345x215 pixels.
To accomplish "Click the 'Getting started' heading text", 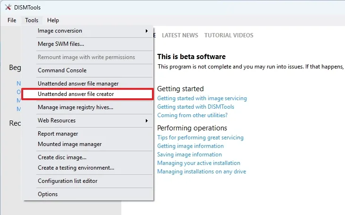I will click(x=180, y=89).
